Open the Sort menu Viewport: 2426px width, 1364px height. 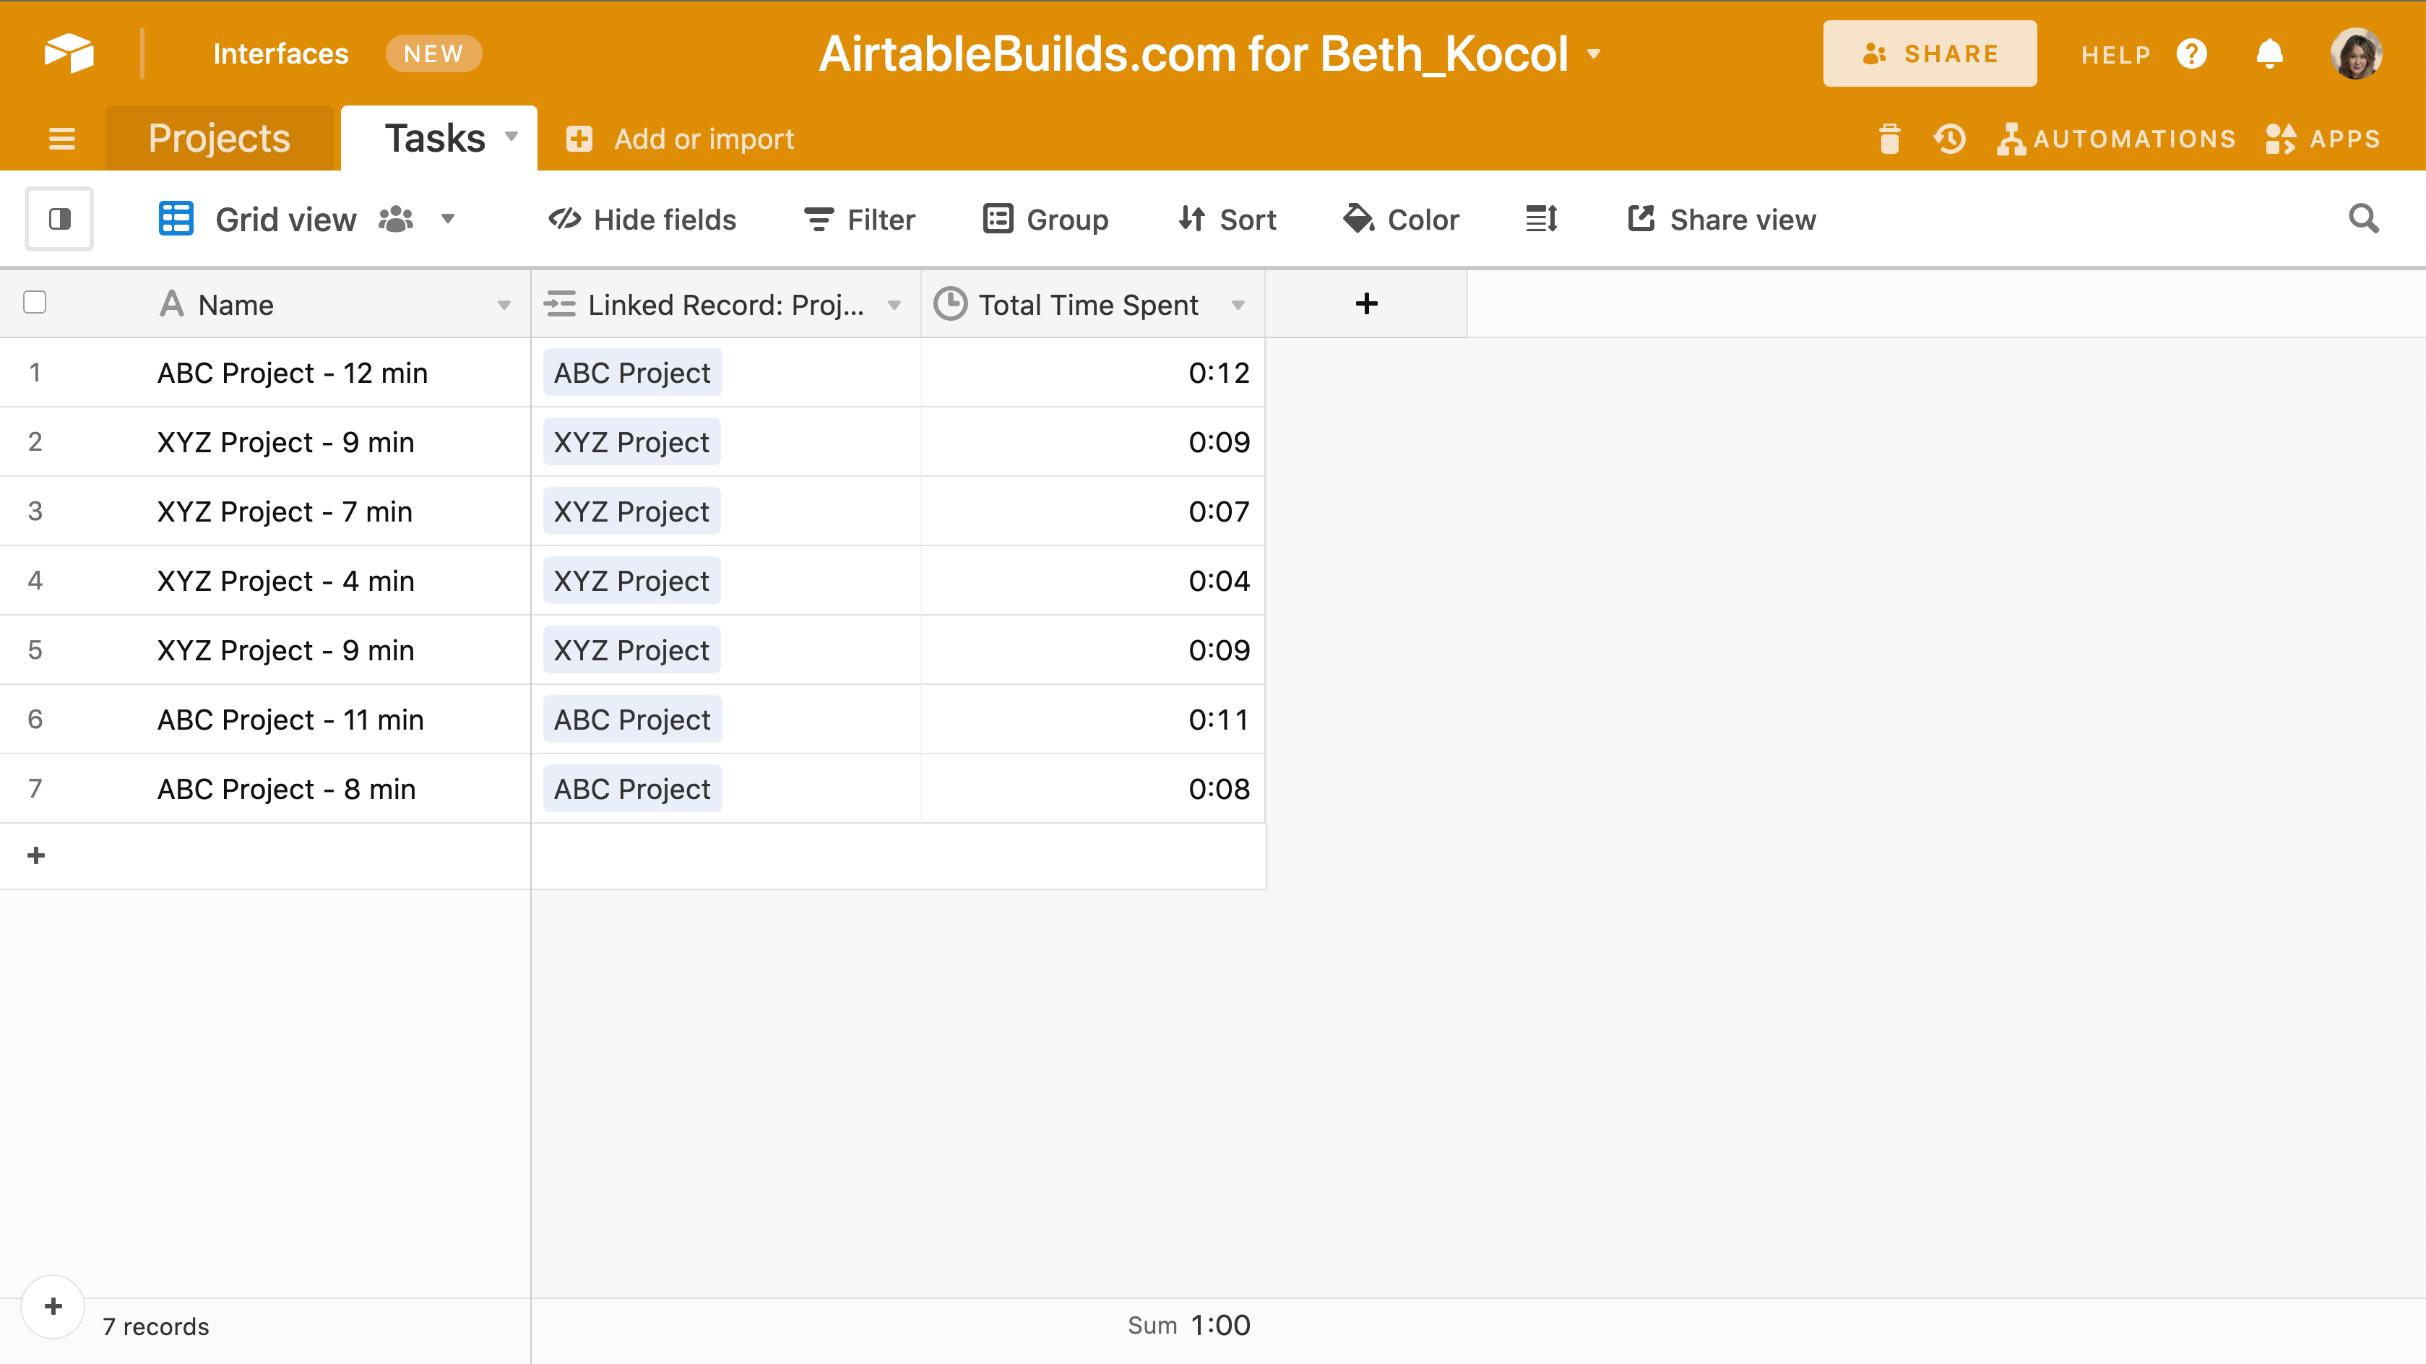(x=1227, y=220)
